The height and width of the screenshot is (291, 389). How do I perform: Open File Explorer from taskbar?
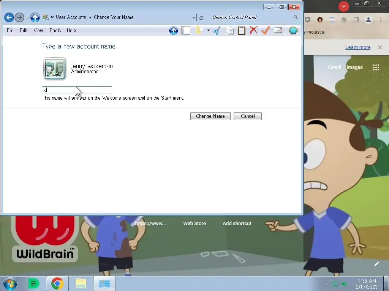(x=81, y=283)
